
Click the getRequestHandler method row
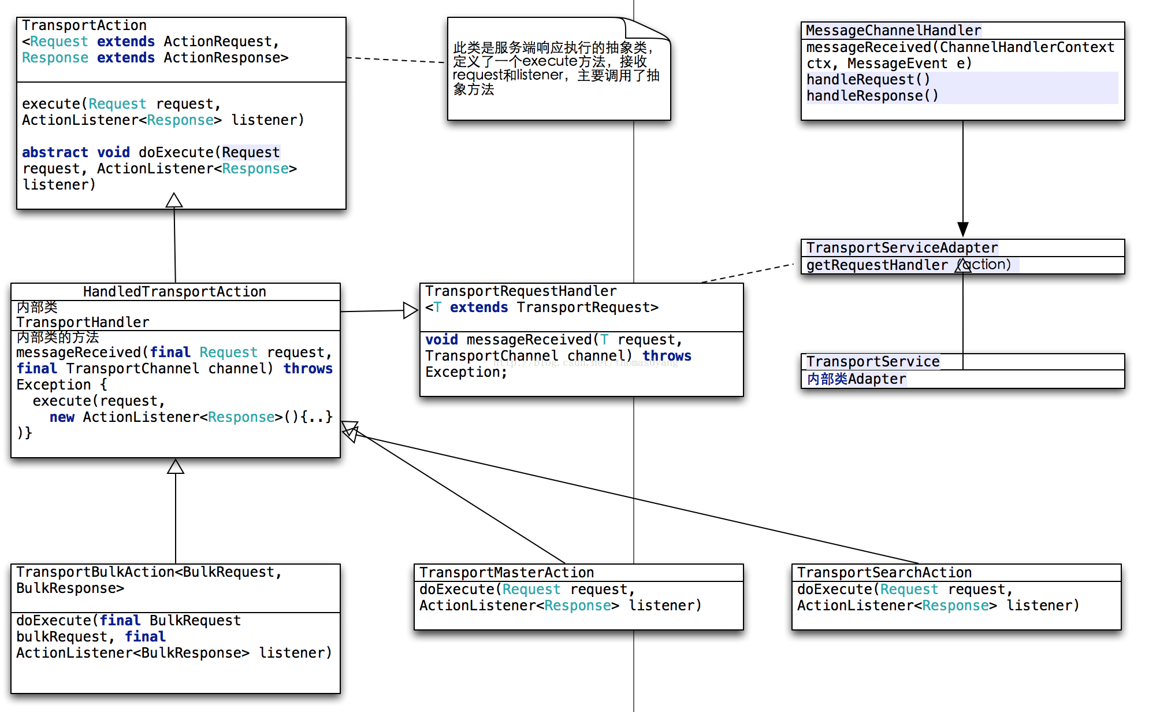click(x=878, y=265)
